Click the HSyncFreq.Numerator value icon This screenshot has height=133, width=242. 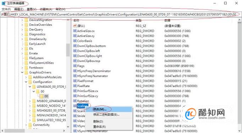click(x=75, y=76)
